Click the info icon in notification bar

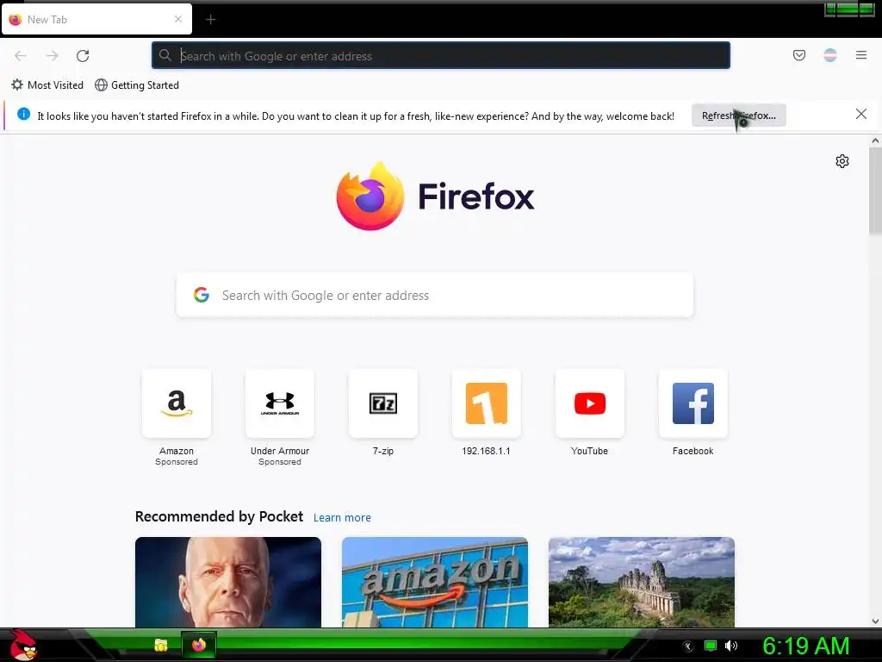tap(23, 115)
